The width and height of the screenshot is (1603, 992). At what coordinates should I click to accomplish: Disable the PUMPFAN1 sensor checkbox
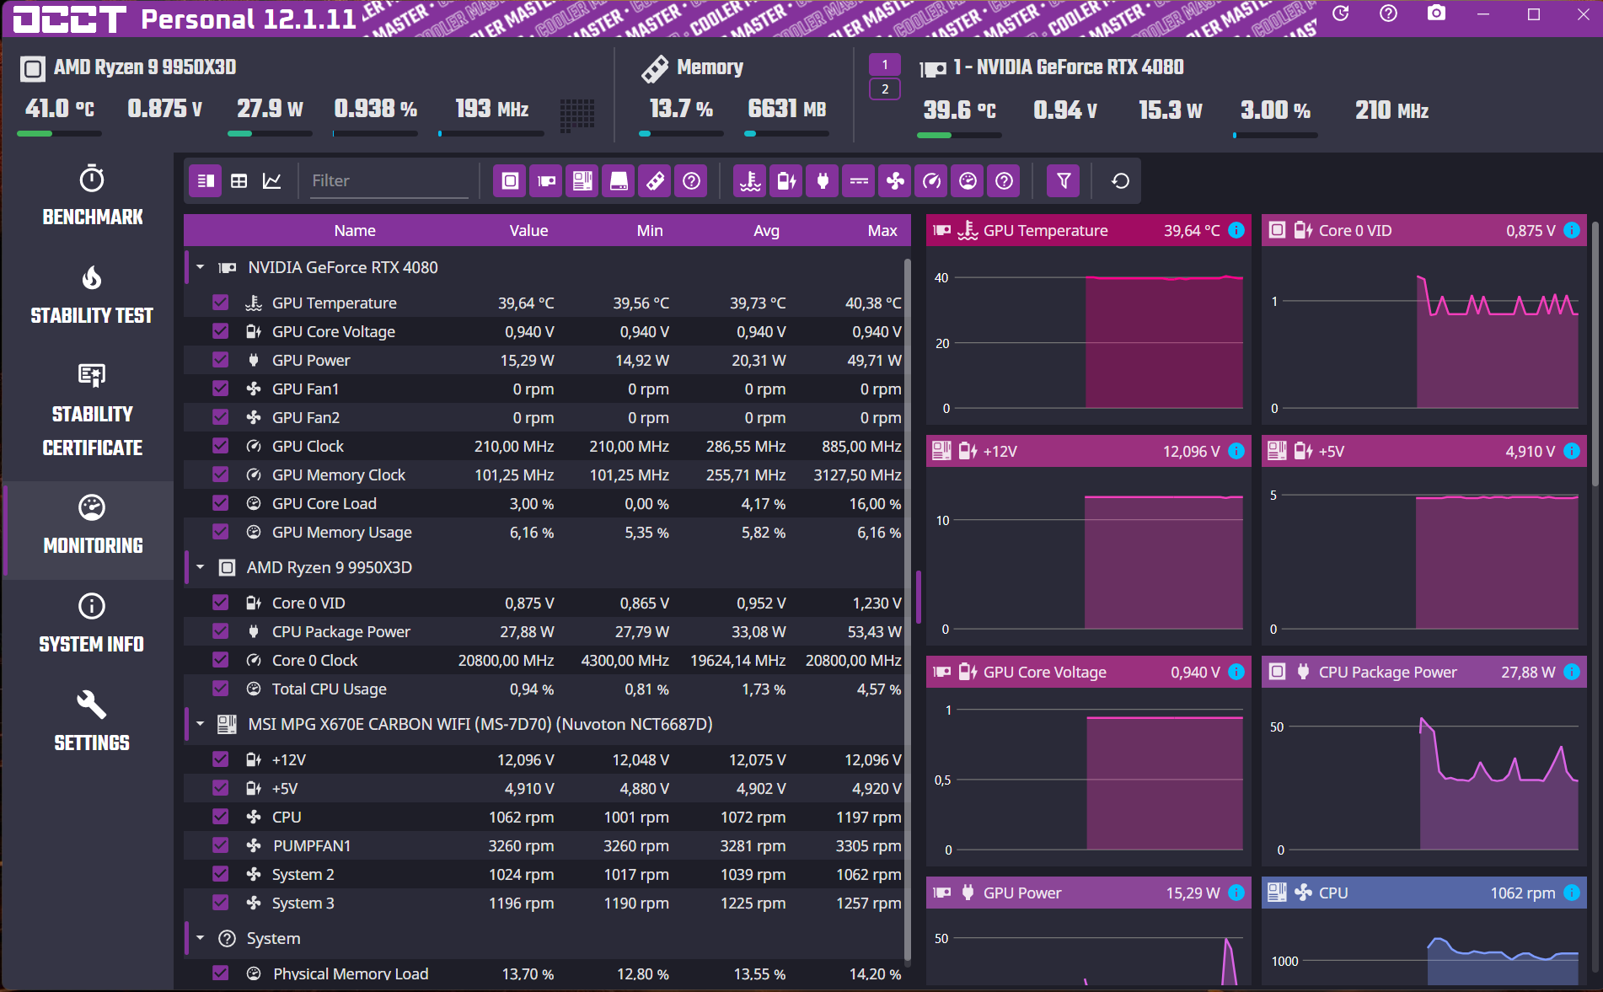click(x=221, y=845)
